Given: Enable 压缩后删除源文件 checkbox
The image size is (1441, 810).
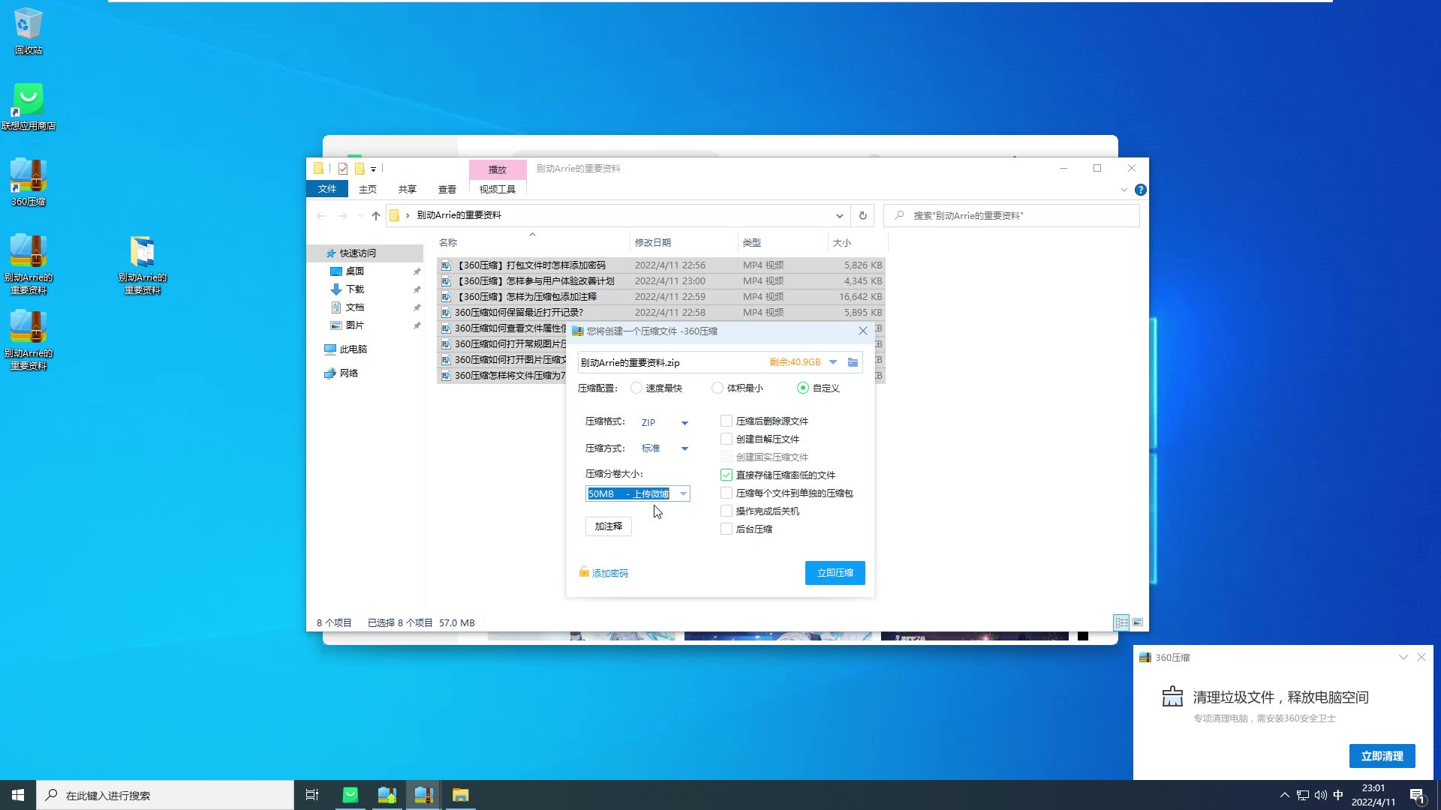Looking at the screenshot, I should click(x=726, y=420).
